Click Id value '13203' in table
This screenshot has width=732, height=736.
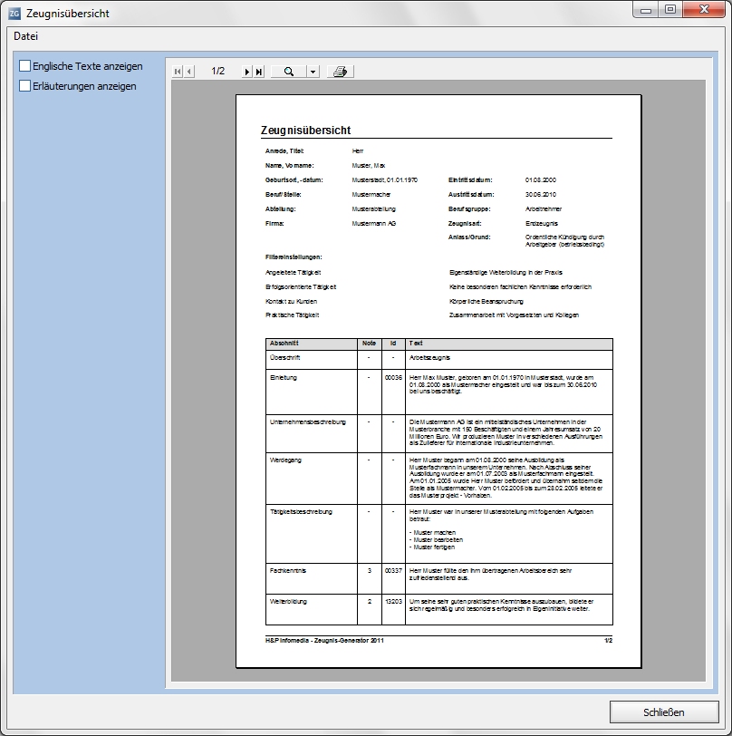[393, 601]
